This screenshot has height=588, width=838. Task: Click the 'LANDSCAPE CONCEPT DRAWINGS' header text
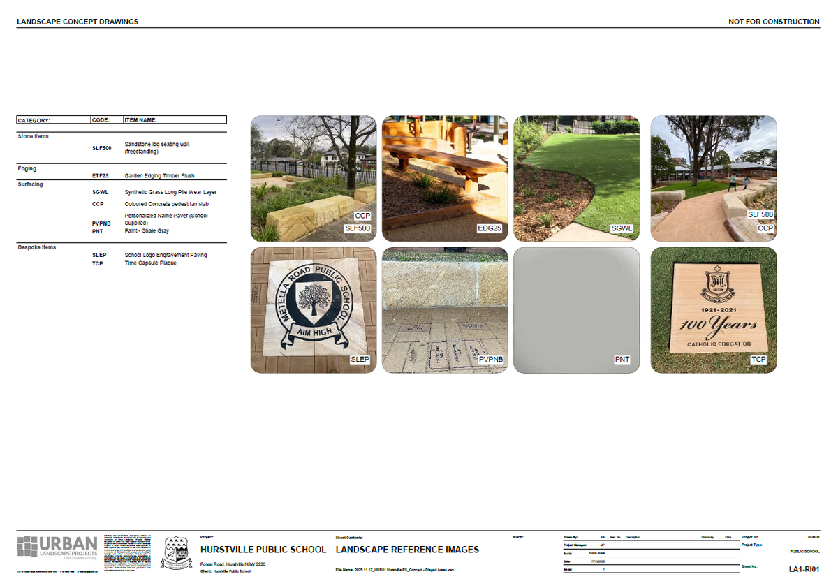coord(78,22)
